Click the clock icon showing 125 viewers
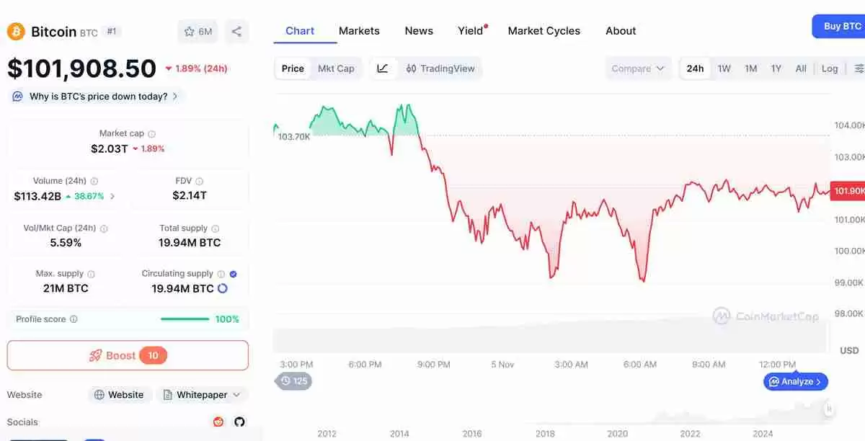 [293, 381]
